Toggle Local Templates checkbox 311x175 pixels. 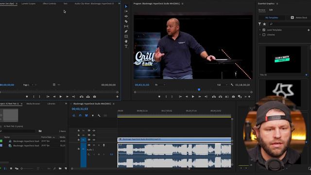[x=264, y=30]
